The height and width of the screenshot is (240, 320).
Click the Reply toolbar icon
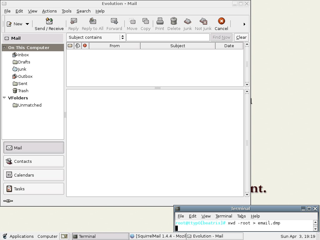[73, 21]
